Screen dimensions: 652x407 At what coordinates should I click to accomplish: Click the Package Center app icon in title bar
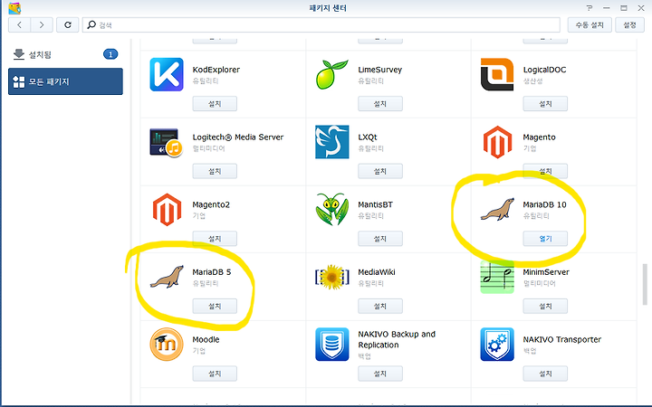pyautogui.click(x=14, y=8)
